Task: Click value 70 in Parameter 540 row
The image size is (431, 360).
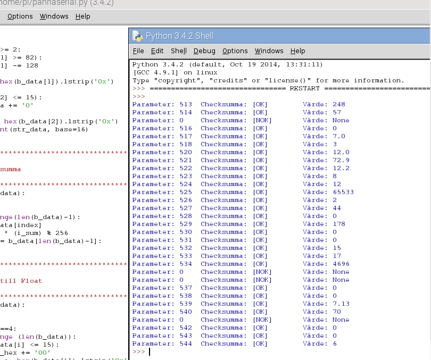Action: pyautogui.click(x=337, y=312)
